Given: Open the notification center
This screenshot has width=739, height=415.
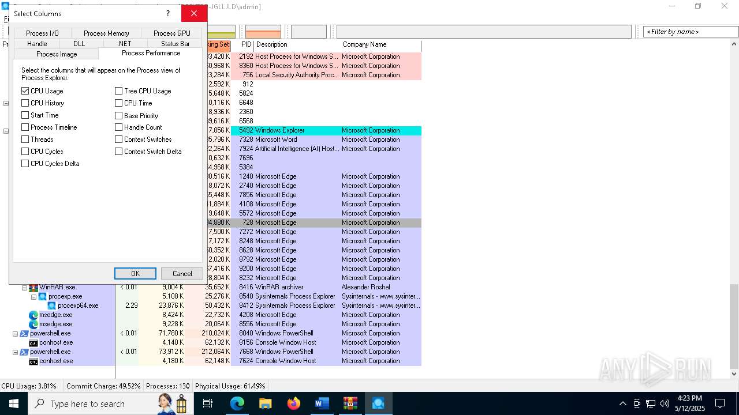Looking at the screenshot, I should click(720, 403).
